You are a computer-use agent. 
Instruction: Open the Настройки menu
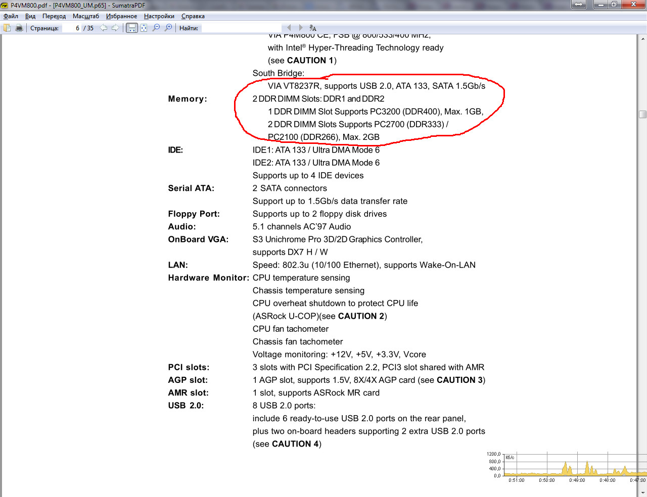[x=159, y=16]
